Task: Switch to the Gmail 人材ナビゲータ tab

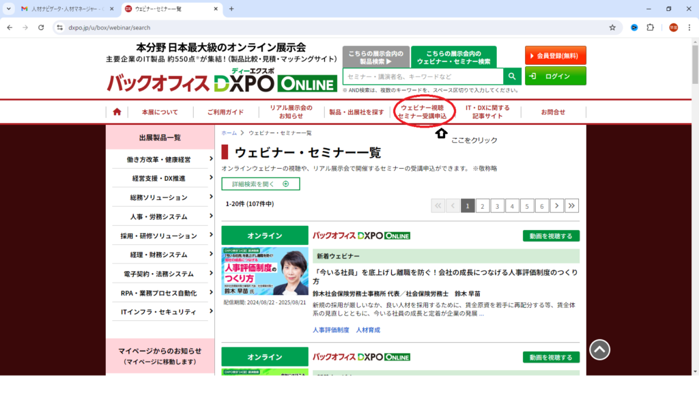Action: coord(67,9)
